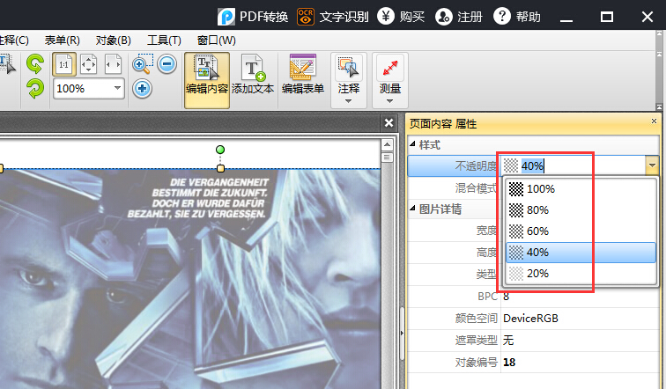Open the 注释(C) menu
The width and height of the screenshot is (666, 389).
point(13,40)
